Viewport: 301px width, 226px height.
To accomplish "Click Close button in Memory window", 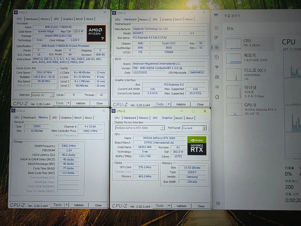I will point(98,205).
